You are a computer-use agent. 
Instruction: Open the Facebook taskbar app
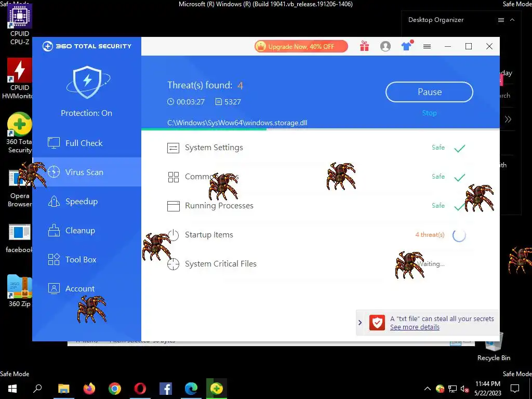click(x=166, y=389)
